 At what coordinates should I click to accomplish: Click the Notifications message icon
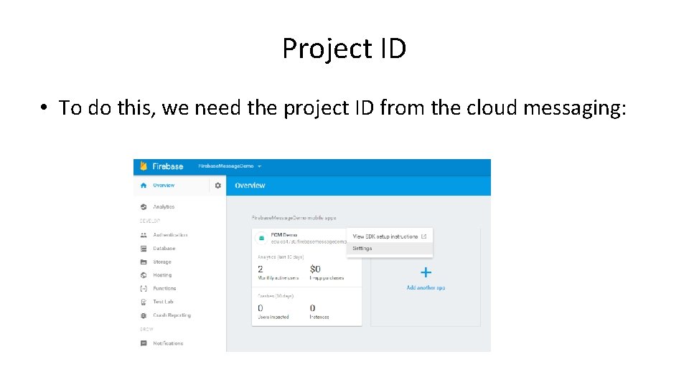tap(144, 343)
